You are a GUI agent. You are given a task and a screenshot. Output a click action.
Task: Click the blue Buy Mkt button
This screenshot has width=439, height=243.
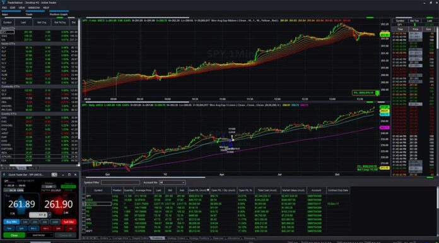pyautogui.click(x=11, y=222)
